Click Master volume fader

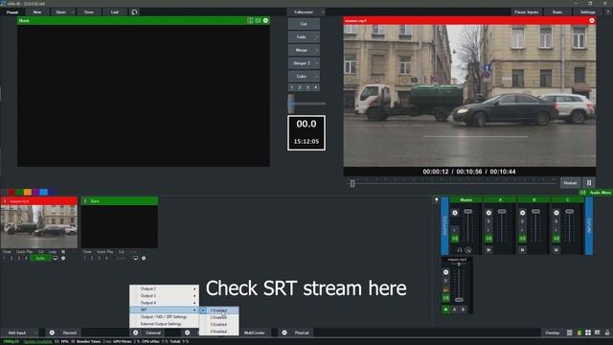[x=468, y=211]
